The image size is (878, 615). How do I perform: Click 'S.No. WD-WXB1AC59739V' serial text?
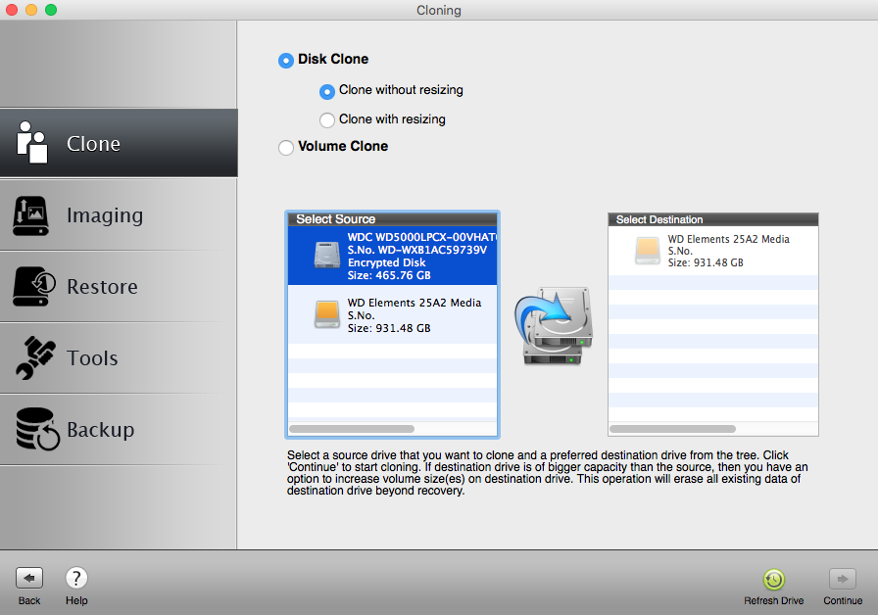click(x=417, y=250)
